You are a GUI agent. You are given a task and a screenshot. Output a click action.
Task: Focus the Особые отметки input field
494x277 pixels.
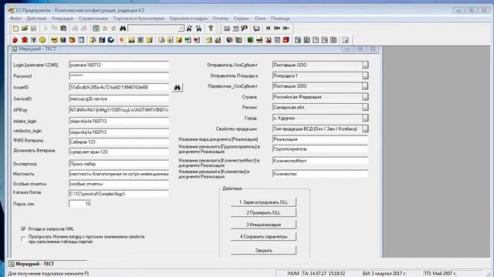(x=119, y=184)
